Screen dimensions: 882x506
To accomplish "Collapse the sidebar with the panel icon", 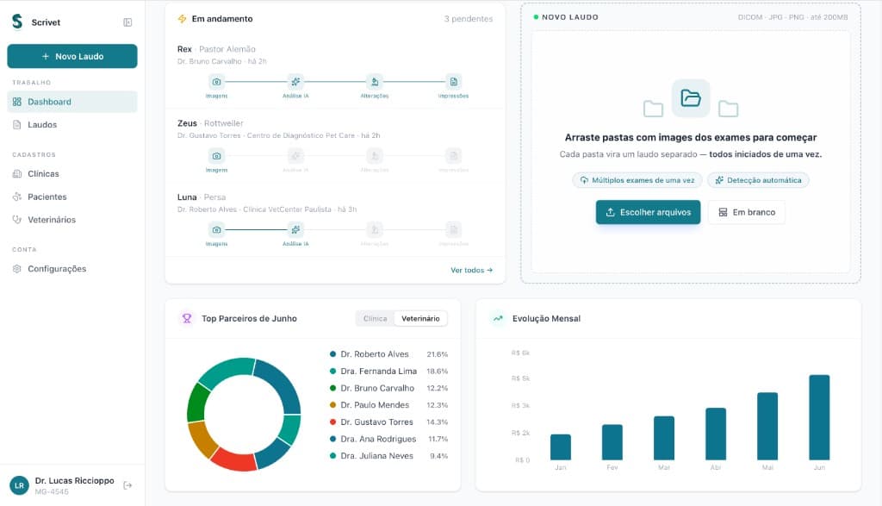I will tap(127, 22).
